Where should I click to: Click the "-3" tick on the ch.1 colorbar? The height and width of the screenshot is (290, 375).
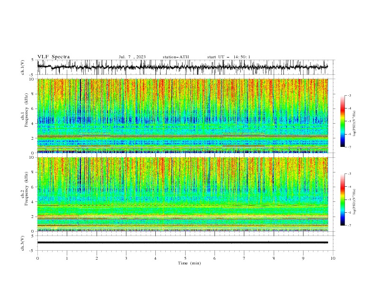[x=349, y=95]
